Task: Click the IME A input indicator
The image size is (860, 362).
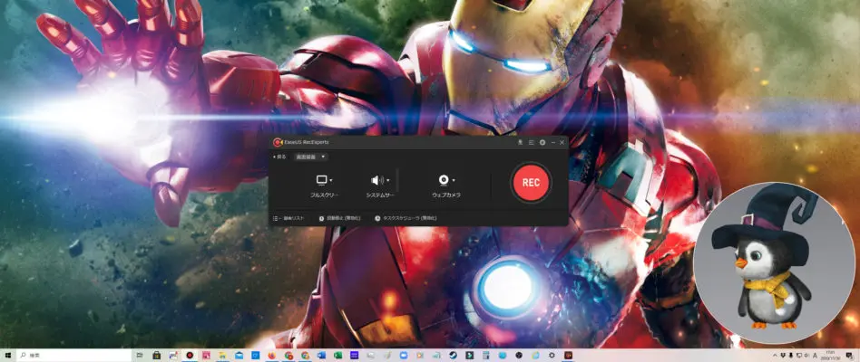Action: [x=815, y=356]
